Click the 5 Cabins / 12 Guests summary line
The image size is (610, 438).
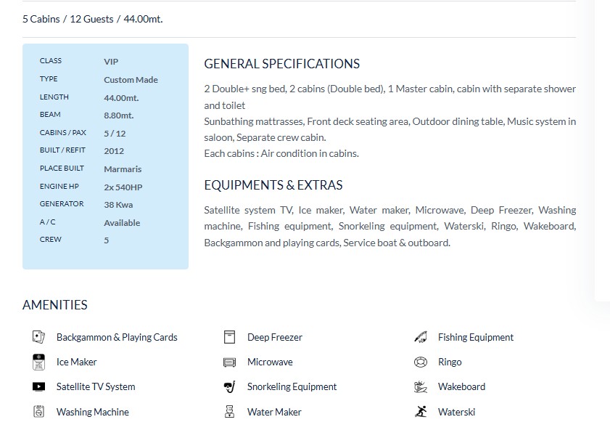(93, 19)
